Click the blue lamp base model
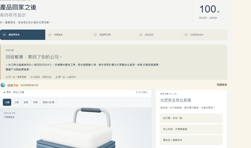This screenshot has height=148, width=251. [x=76, y=145]
